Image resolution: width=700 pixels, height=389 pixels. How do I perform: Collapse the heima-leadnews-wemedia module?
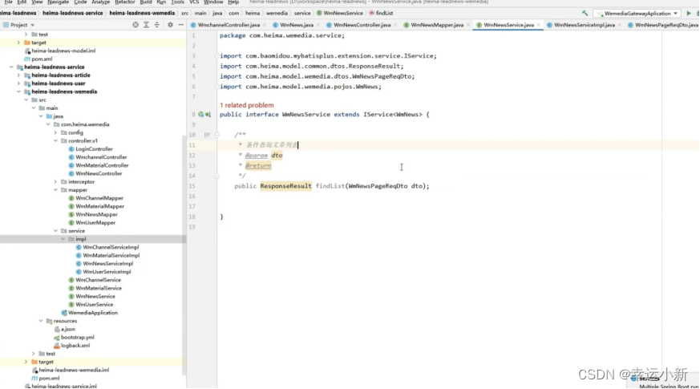pyautogui.click(x=18, y=91)
